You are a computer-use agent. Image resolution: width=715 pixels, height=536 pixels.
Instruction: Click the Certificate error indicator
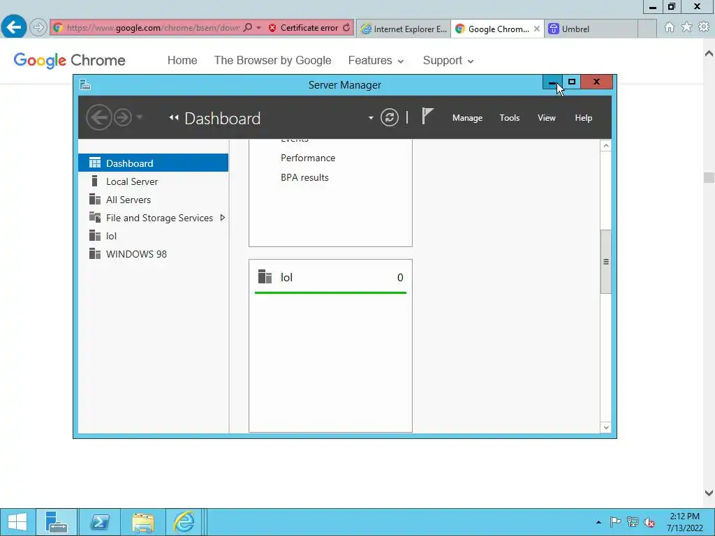pos(303,28)
